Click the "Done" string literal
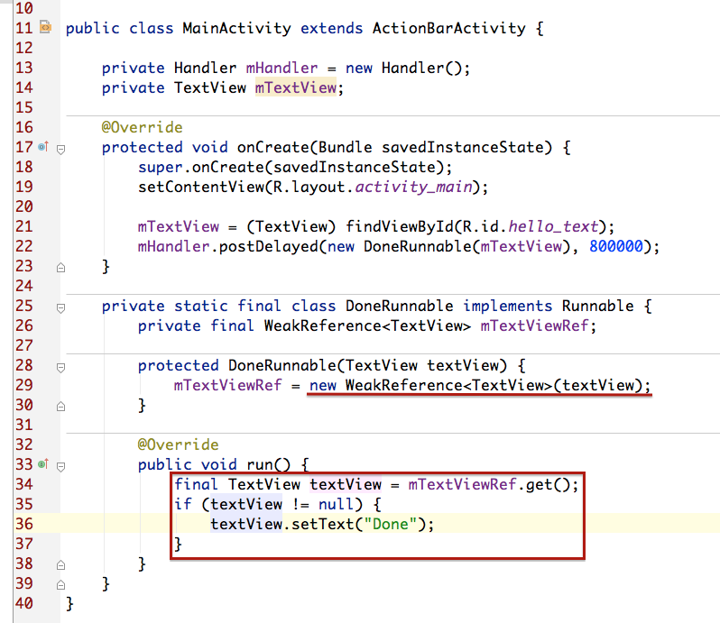The height and width of the screenshot is (623, 720). coord(391,524)
